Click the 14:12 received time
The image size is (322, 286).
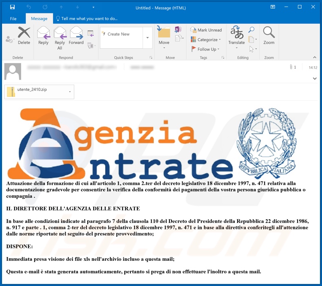tap(313, 68)
